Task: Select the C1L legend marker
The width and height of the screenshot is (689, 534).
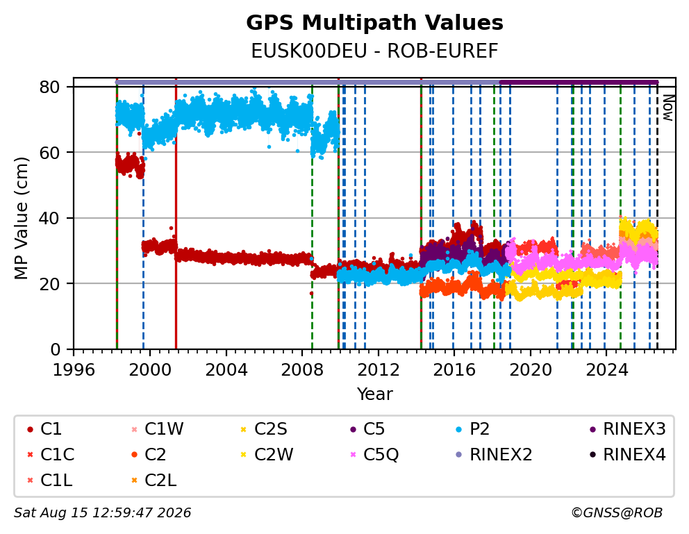Action: [x=30, y=481]
